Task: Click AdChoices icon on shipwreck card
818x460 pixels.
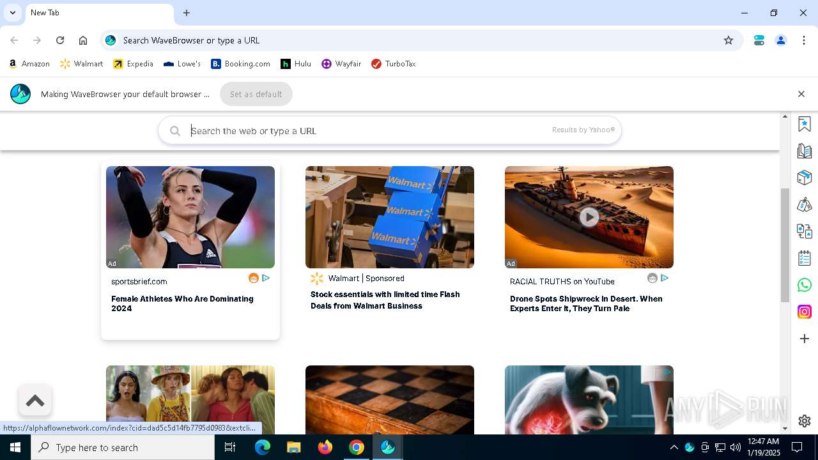Action: [x=665, y=278]
